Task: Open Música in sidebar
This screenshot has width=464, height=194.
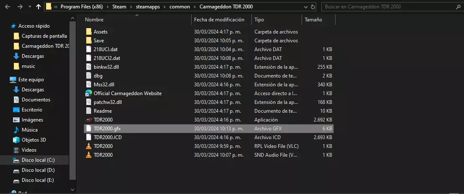Action: tap(30, 130)
